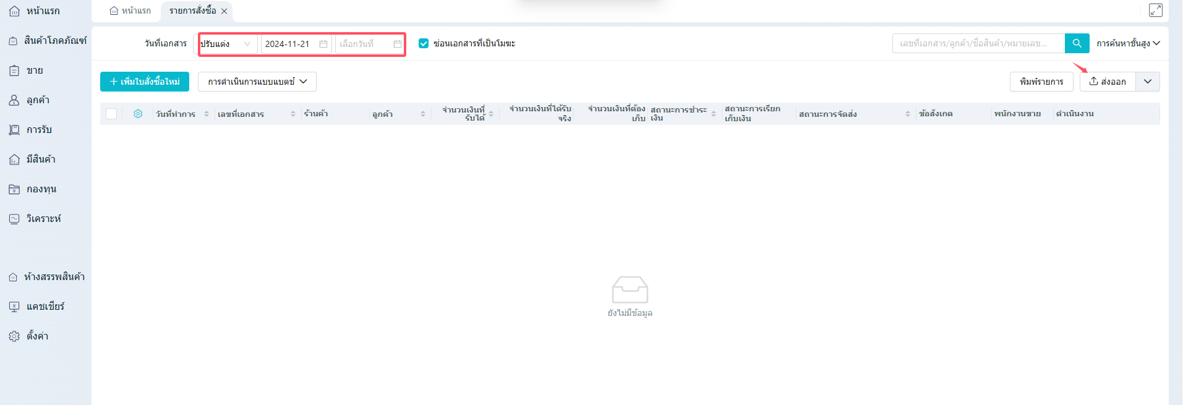Screen dimensions: 1183x405
Task: Close the รายการสั่งซื้อ tab
Action: point(224,11)
